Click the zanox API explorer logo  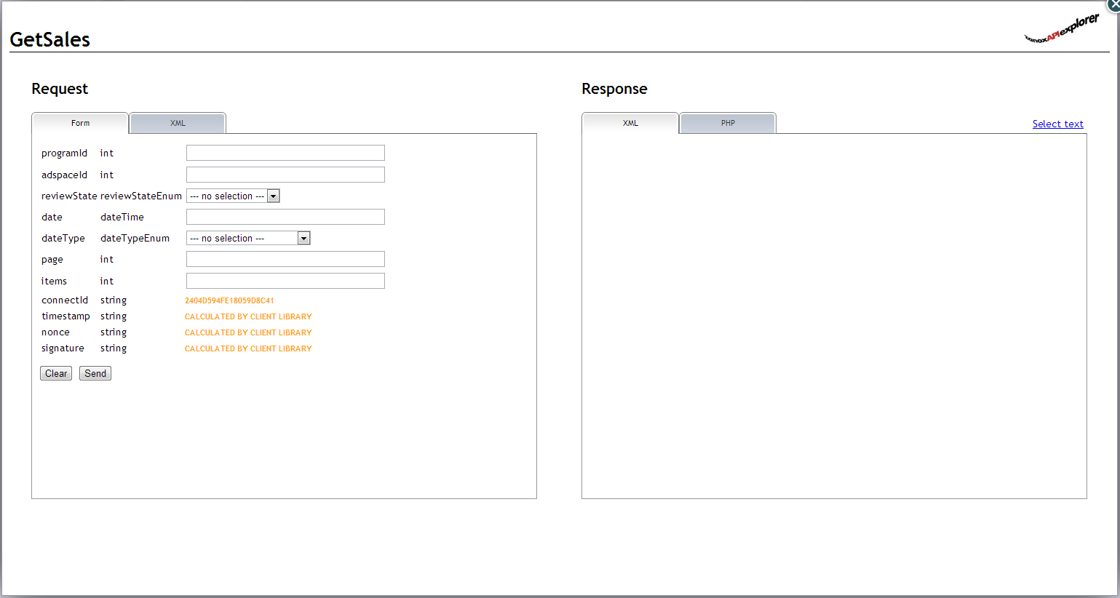coord(1062,30)
